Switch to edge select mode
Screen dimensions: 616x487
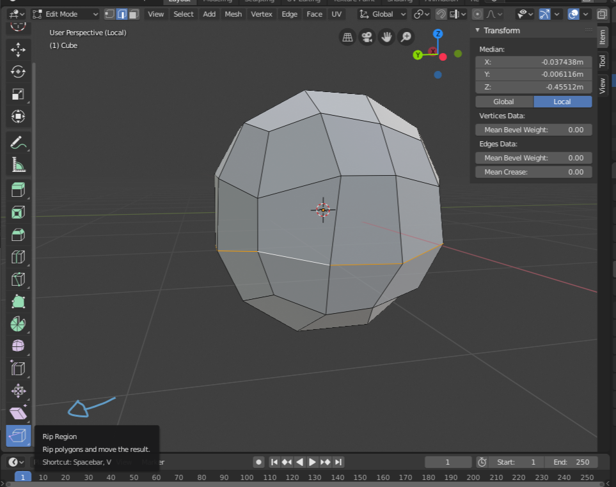122,15
